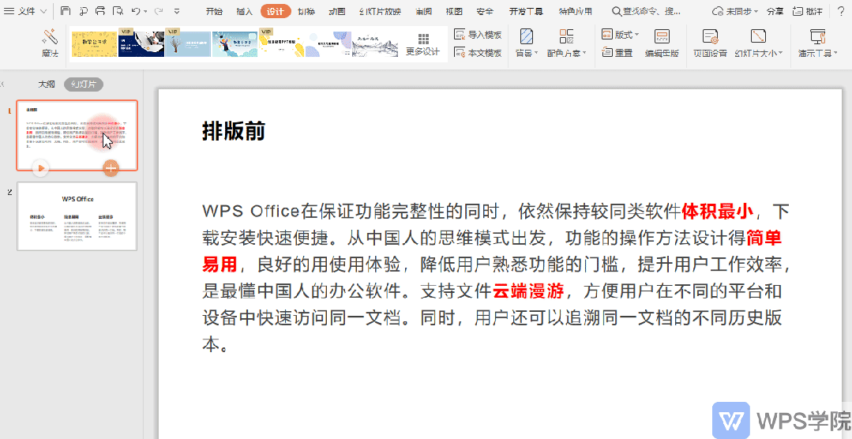The image size is (852, 439).
Task: Open the 开发工具 ribbon tab
Action: (526, 11)
